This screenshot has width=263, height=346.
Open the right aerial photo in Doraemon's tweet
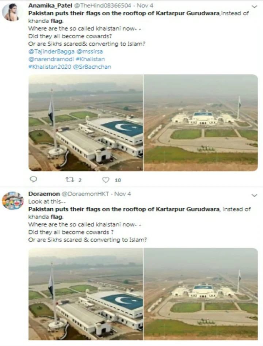pos(201,294)
